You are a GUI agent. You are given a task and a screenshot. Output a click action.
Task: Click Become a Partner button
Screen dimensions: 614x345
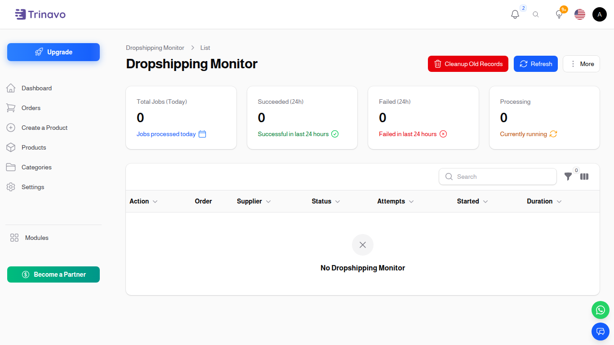click(53, 274)
